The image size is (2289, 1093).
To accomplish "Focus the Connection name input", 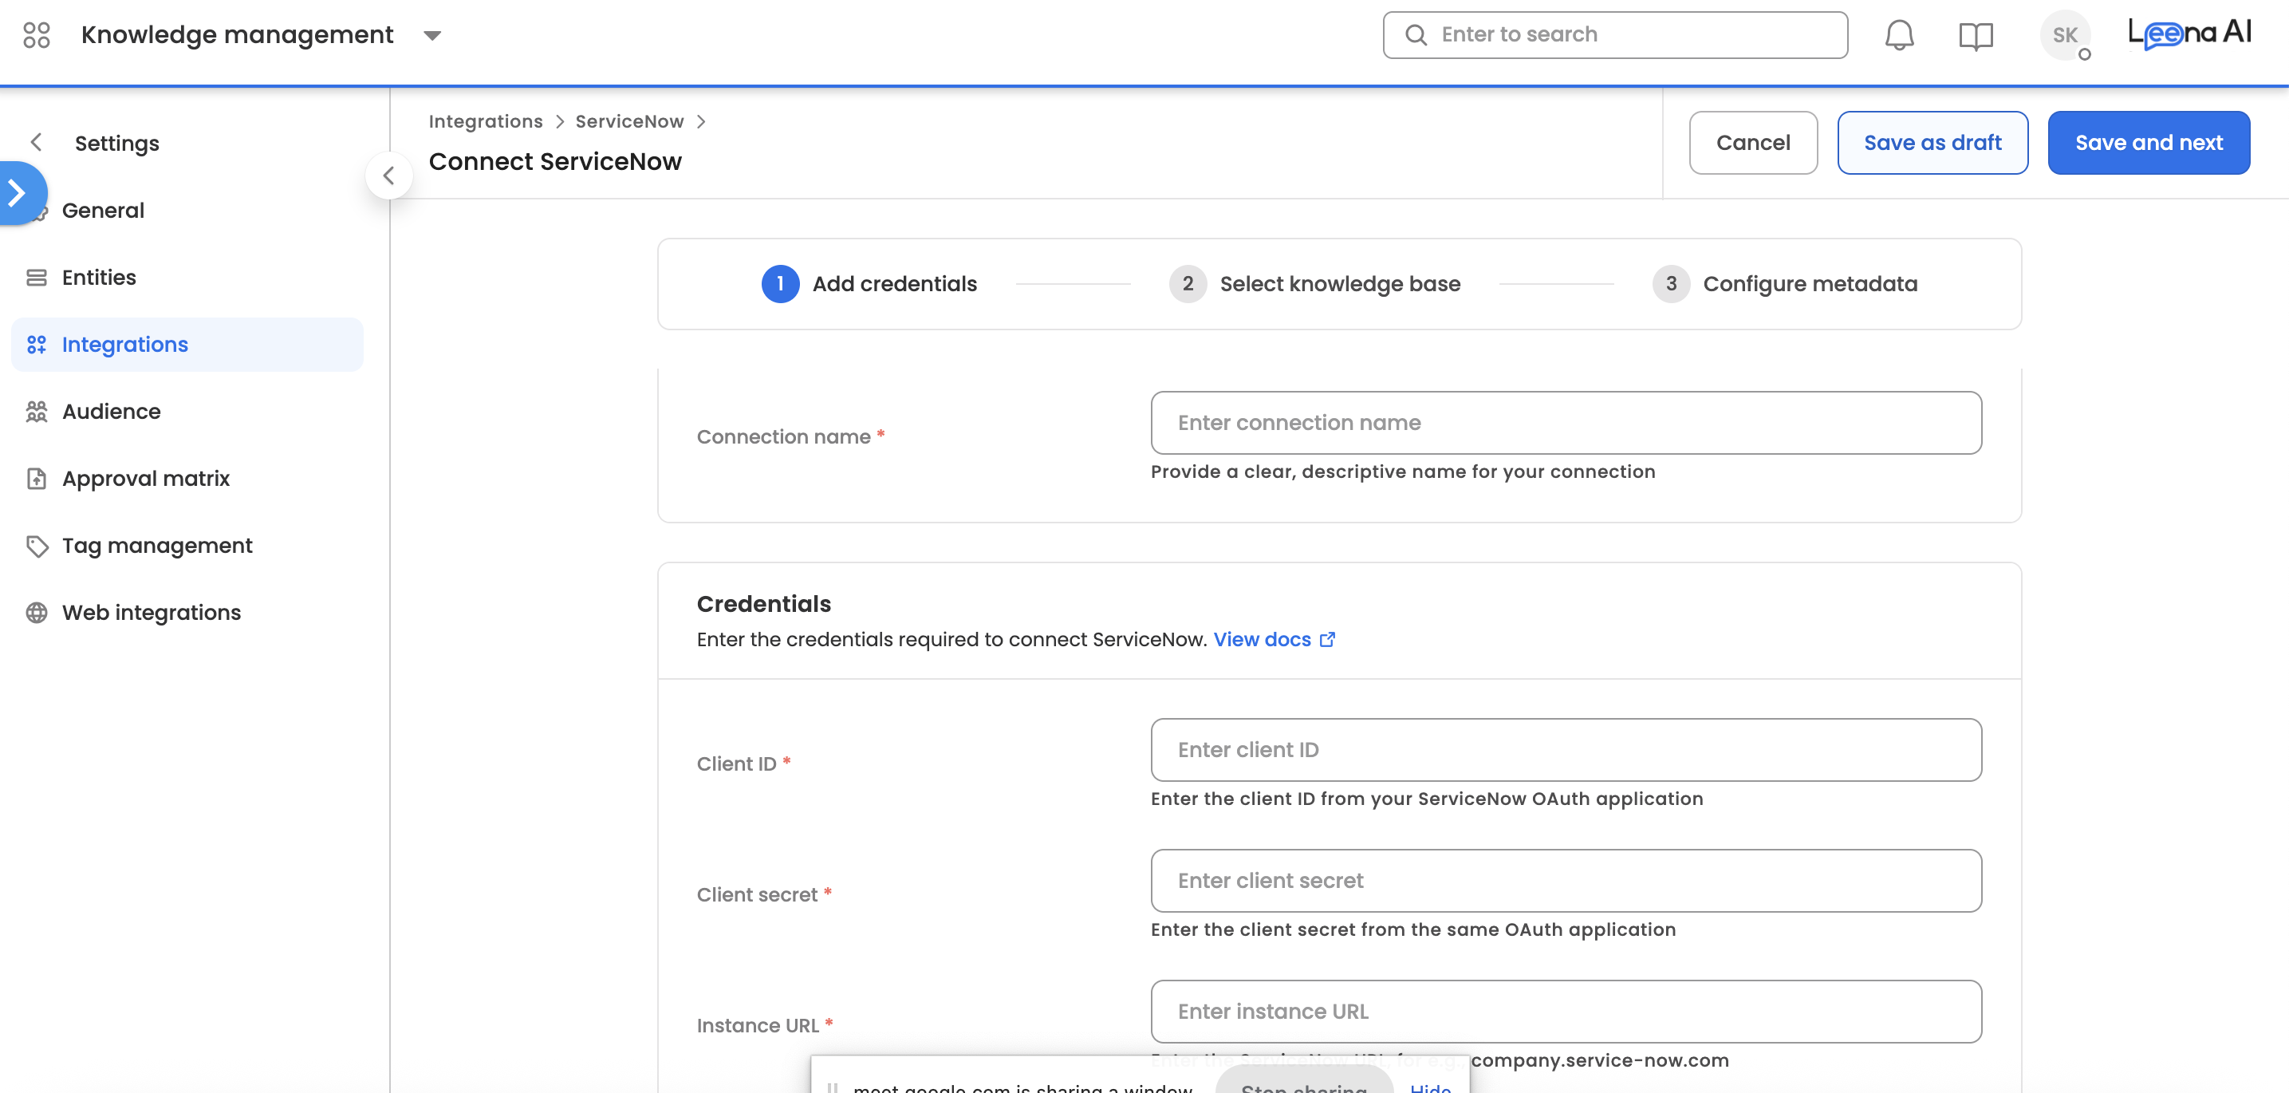I will (x=1566, y=423).
